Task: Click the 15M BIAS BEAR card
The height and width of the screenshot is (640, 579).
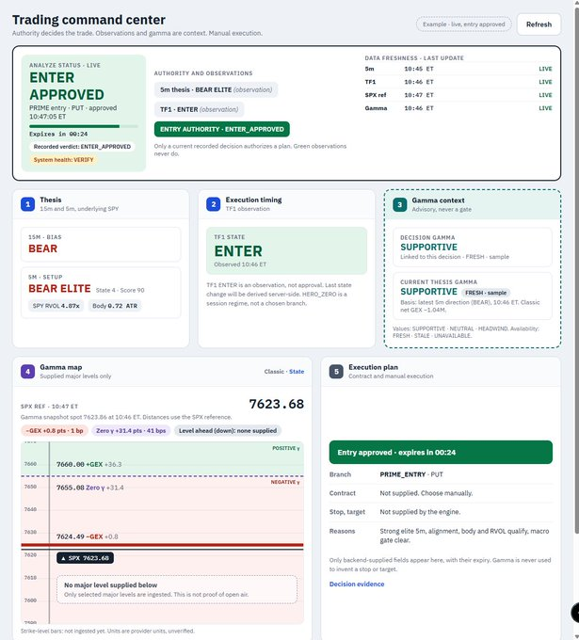Action: (101, 244)
